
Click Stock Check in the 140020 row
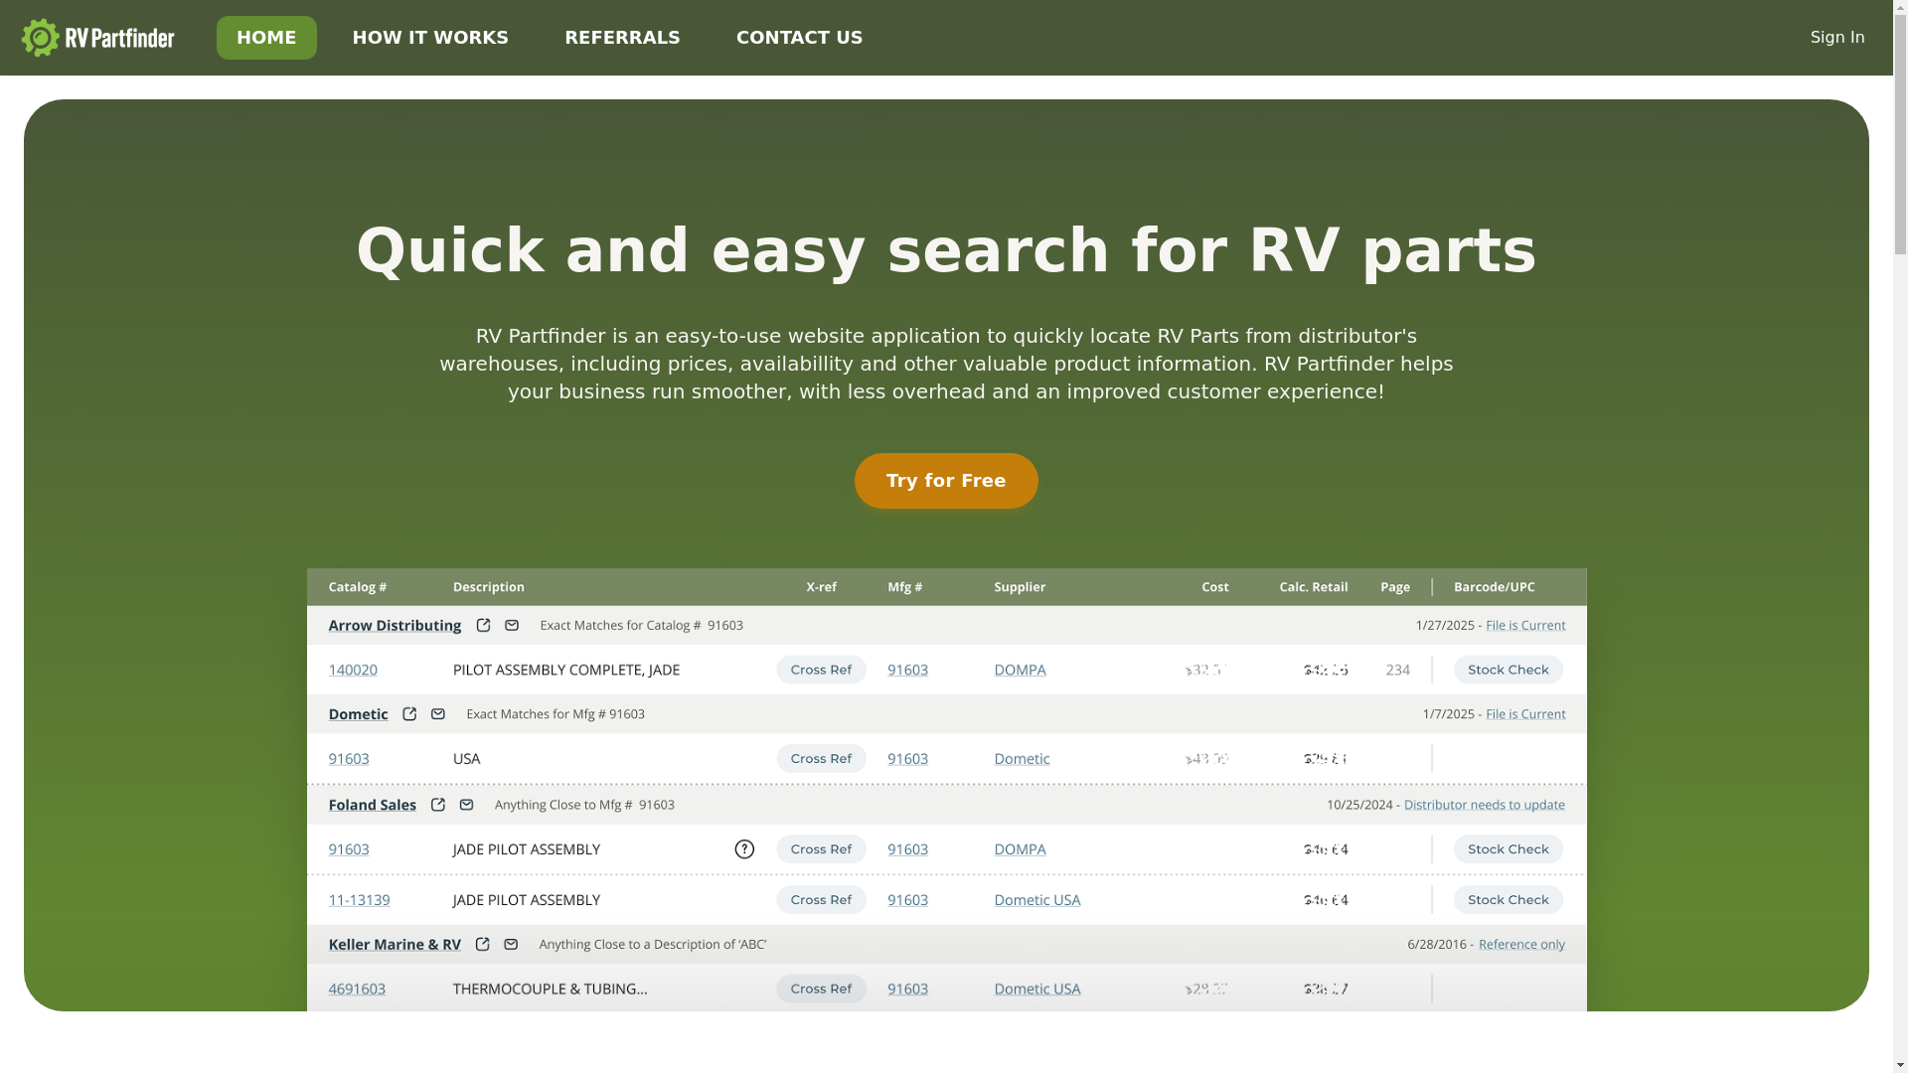(x=1508, y=670)
